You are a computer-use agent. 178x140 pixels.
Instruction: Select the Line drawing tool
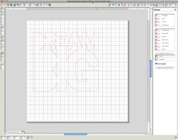pos(2,16)
